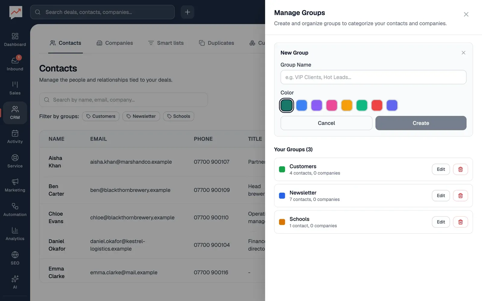Switch to the Contacts tab
This screenshot has width=482, height=301.
point(65,43)
